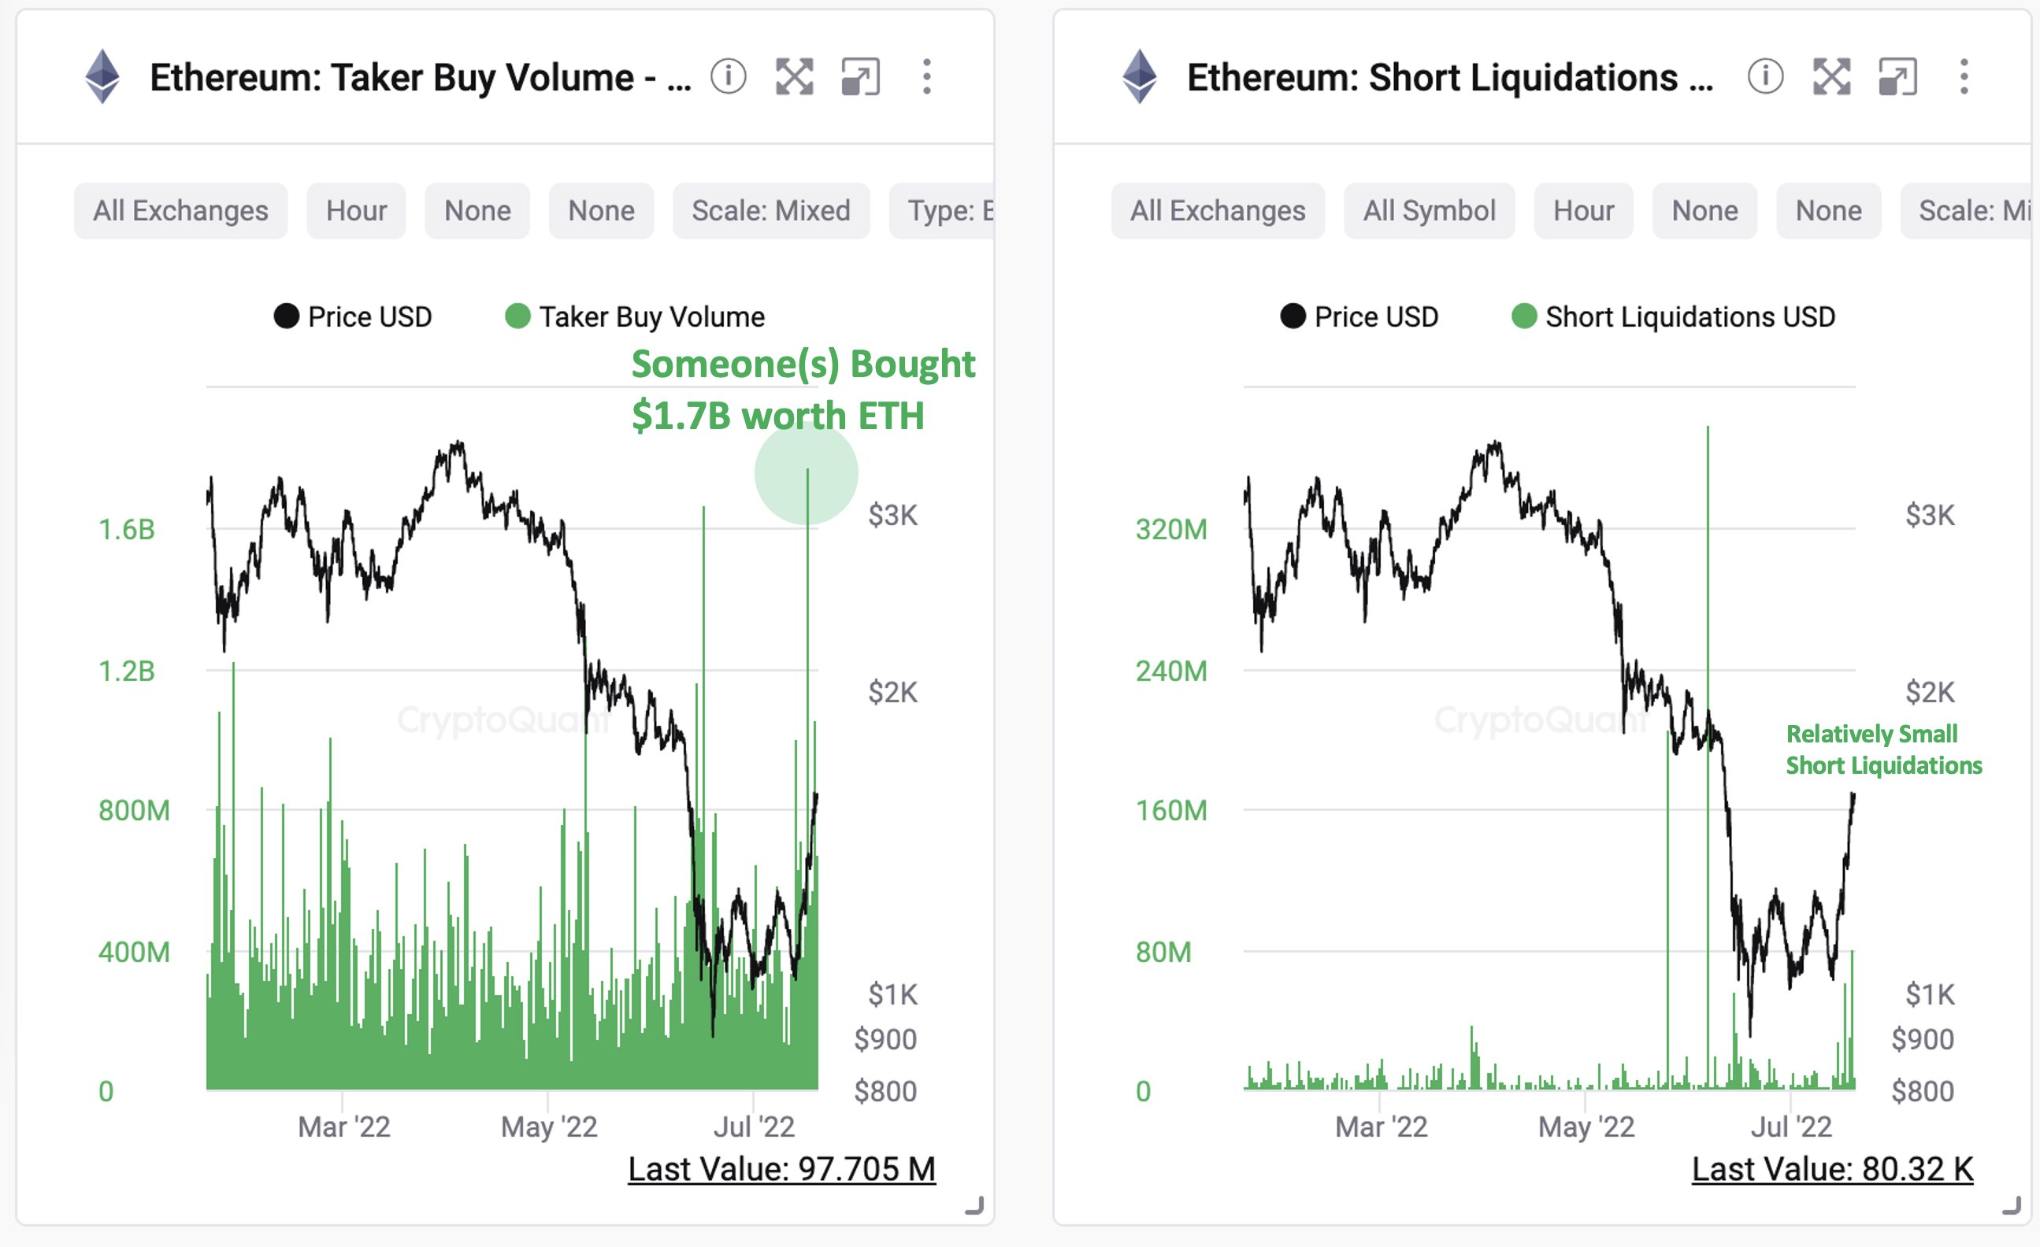Open All Exchanges dropdown on left chart

pyautogui.click(x=180, y=211)
